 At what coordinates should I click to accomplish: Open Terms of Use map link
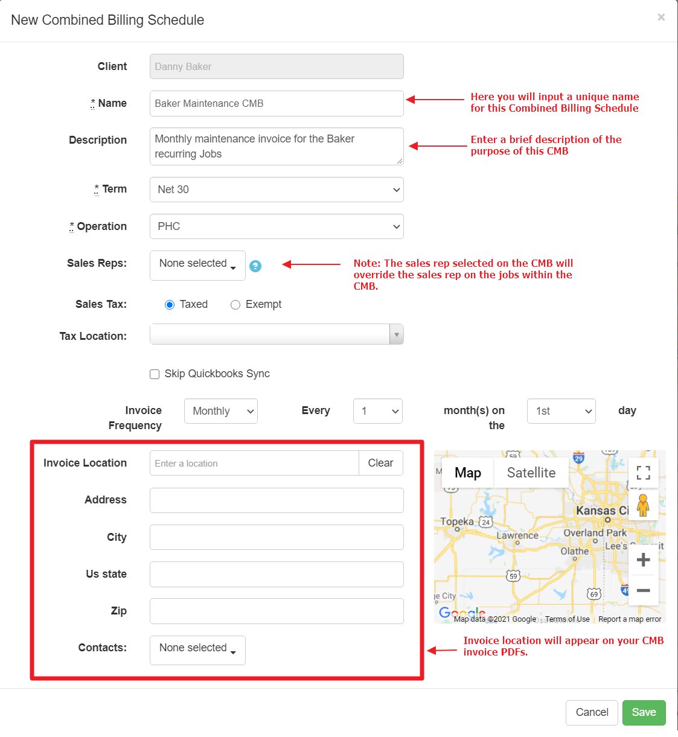click(567, 619)
